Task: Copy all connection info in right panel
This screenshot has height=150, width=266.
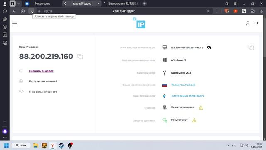Action: coord(251,47)
